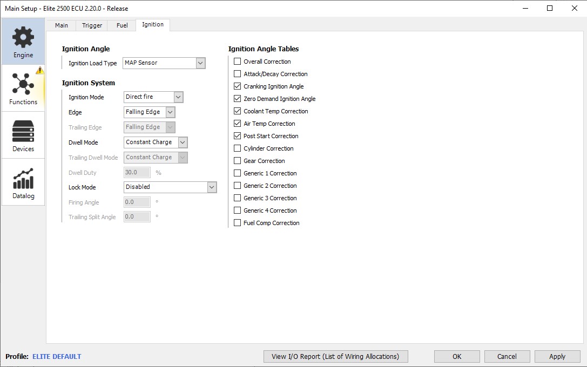Click the ELITE DEFAULT profile name
The image size is (587, 367).
coord(57,357)
